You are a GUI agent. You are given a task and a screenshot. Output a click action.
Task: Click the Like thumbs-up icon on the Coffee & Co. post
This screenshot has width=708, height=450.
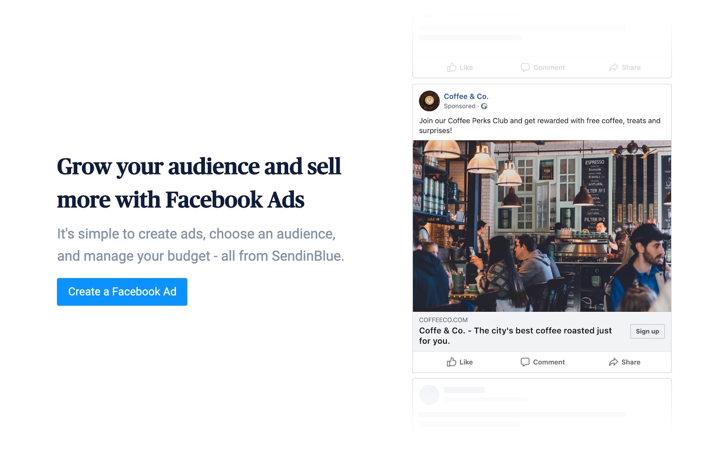click(x=451, y=362)
